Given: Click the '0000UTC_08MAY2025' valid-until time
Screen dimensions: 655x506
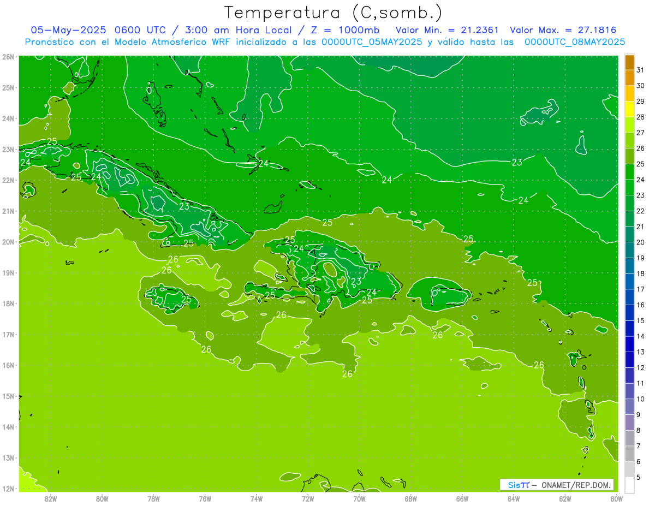Looking at the screenshot, I should point(574,42).
